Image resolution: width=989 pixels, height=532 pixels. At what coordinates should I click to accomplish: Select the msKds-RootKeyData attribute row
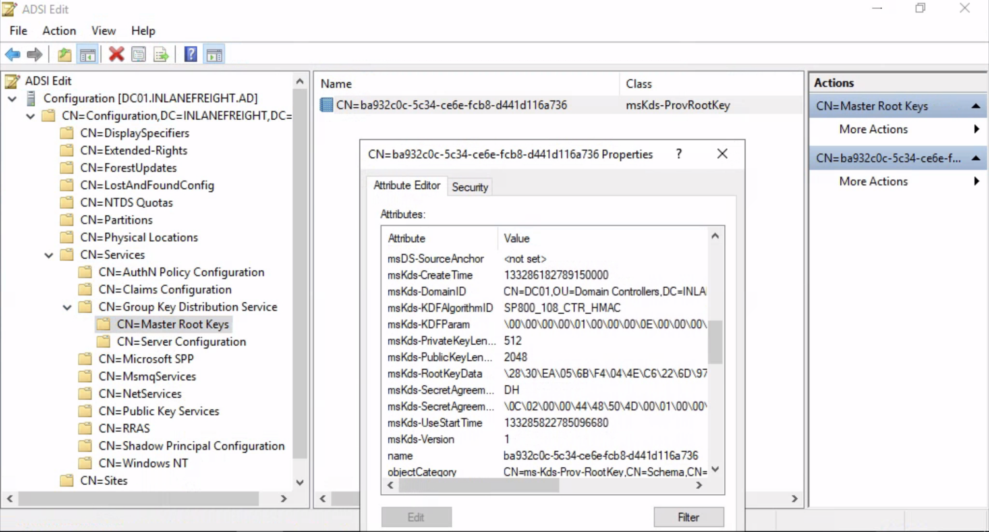coord(435,374)
